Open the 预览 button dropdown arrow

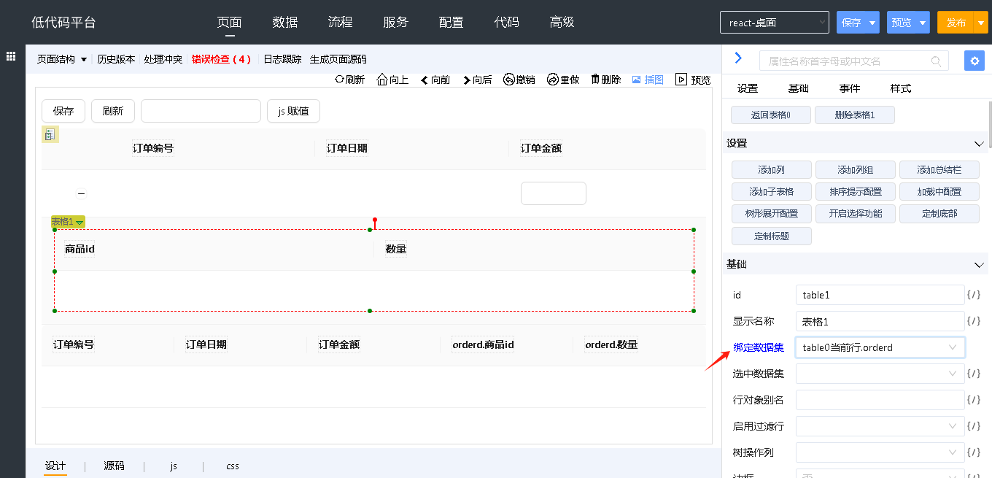coord(923,23)
